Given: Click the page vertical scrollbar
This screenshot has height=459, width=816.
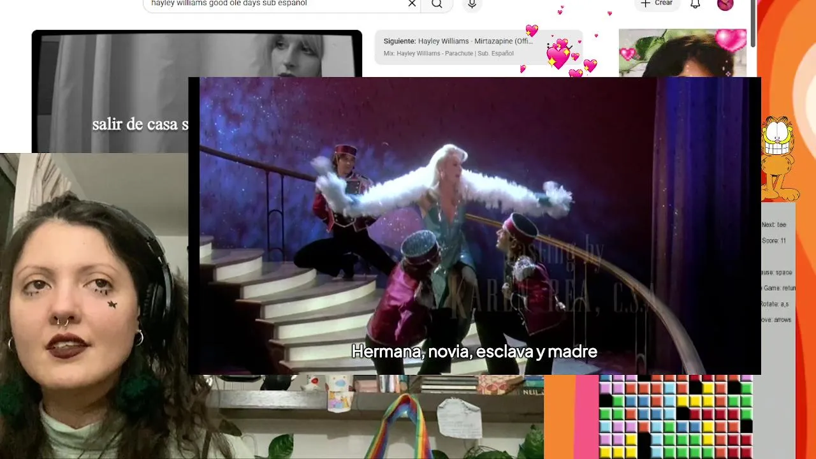Looking at the screenshot, I should point(754,23).
